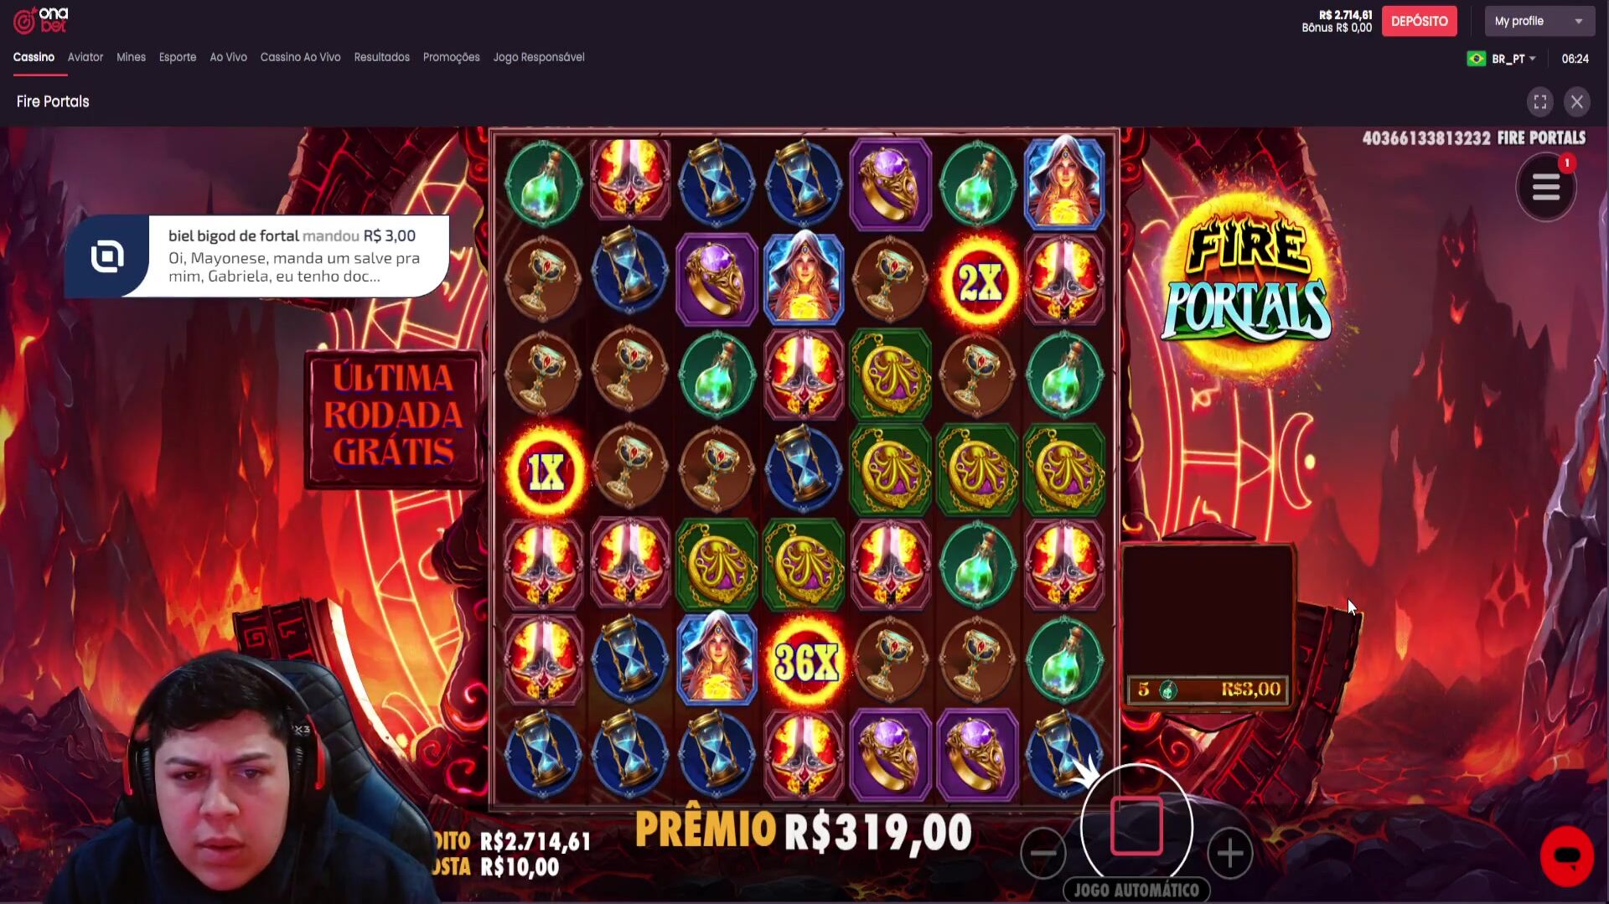1609x904 pixels.
Task: Click the 2X fire multiplier symbol
Action: coord(978,281)
